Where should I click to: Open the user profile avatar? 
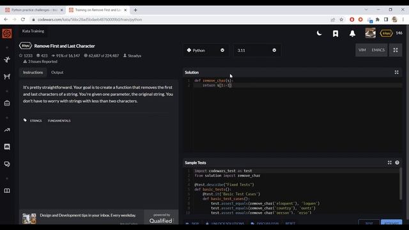(370, 33)
